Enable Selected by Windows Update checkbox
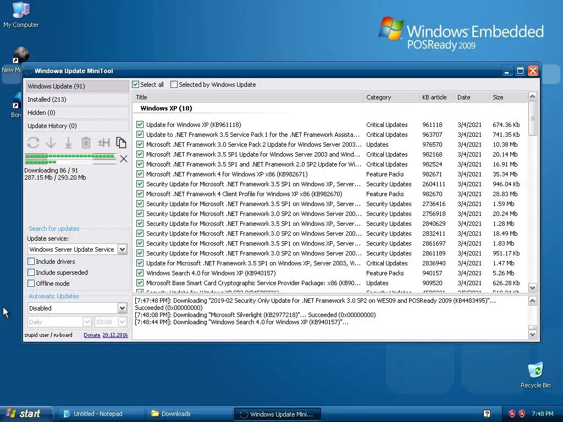Viewport: 563px width, 422px height. (x=174, y=85)
